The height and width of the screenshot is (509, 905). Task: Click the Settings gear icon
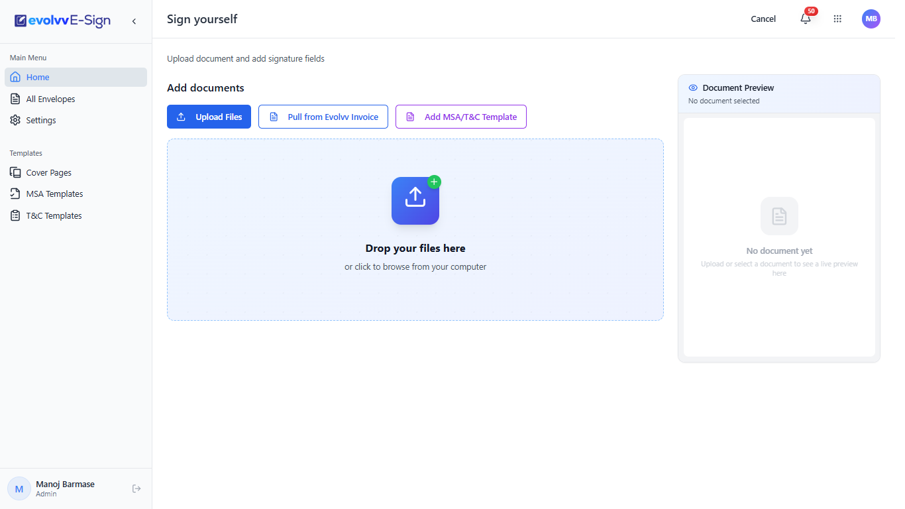tap(15, 120)
